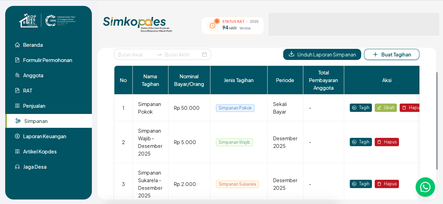Click trash icon on first Hapus button

point(404,107)
